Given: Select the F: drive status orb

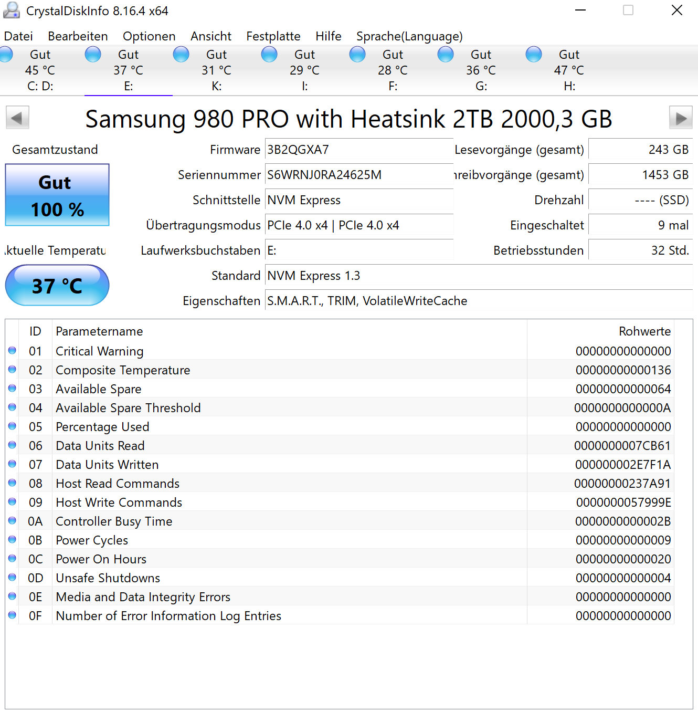Looking at the screenshot, I should [x=357, y=55].
